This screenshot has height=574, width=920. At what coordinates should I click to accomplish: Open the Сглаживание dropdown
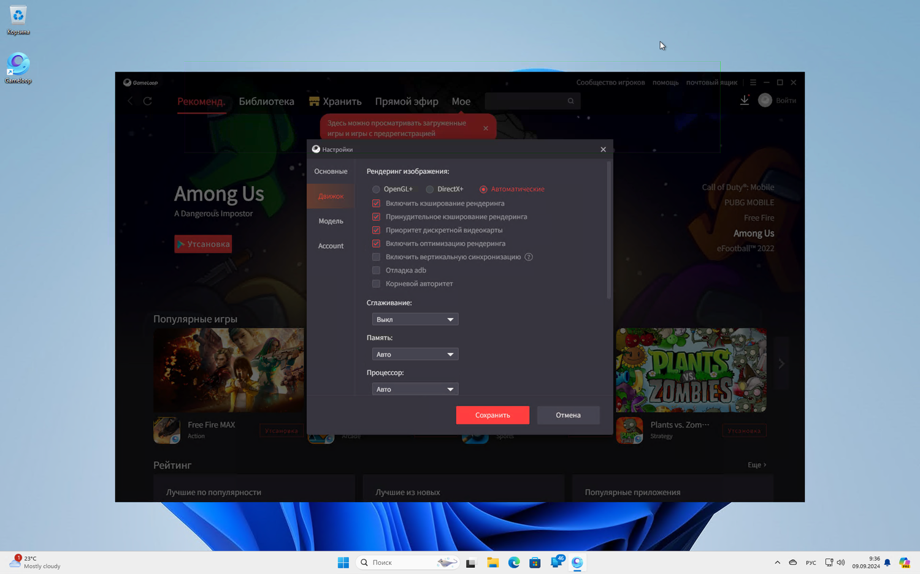(415, 319)
